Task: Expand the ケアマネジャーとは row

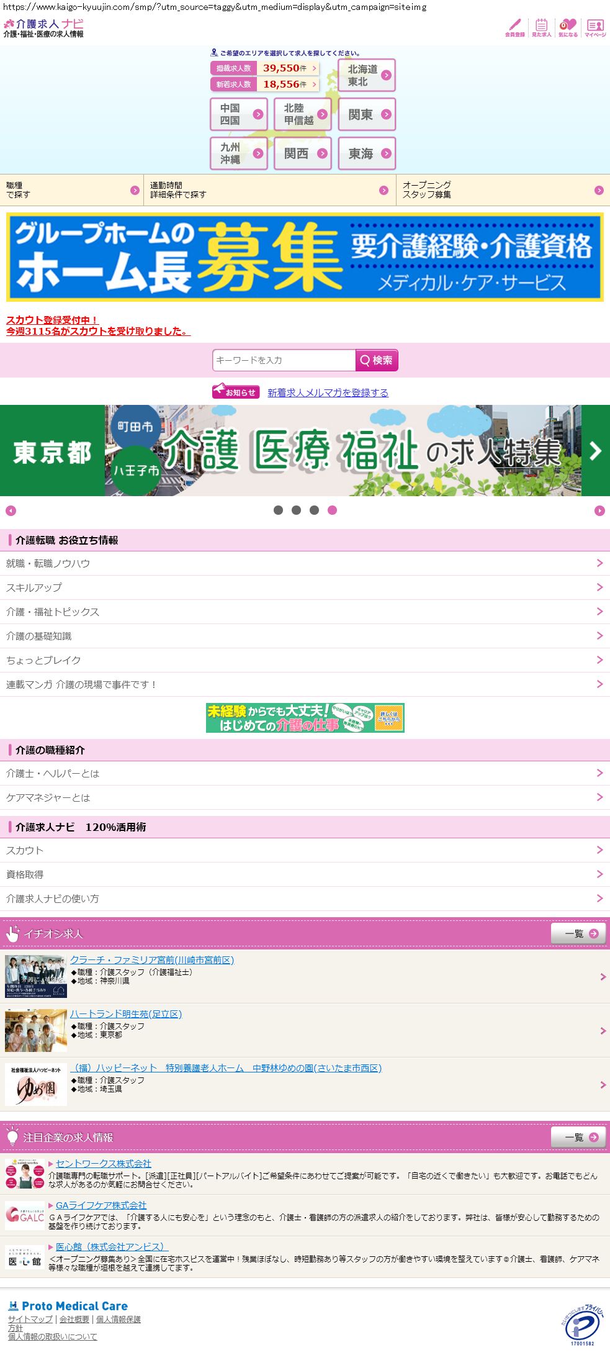Action: (x=599, y=797)
